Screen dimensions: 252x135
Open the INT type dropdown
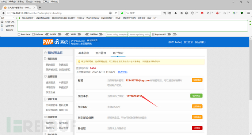pos(8,18)
